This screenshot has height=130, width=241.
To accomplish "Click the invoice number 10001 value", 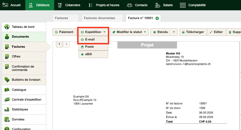I will click(203, 103).
